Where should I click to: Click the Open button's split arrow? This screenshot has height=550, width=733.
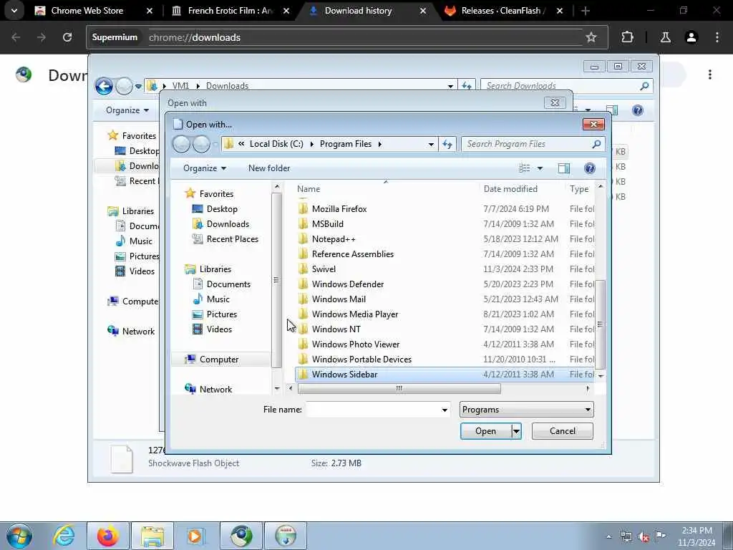516,431
